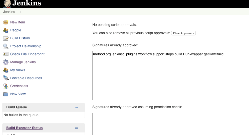Viewport: 249px width, 135px height.
Task: Collapse the Build Executor Status panel
Action: [x=77, y=128]
